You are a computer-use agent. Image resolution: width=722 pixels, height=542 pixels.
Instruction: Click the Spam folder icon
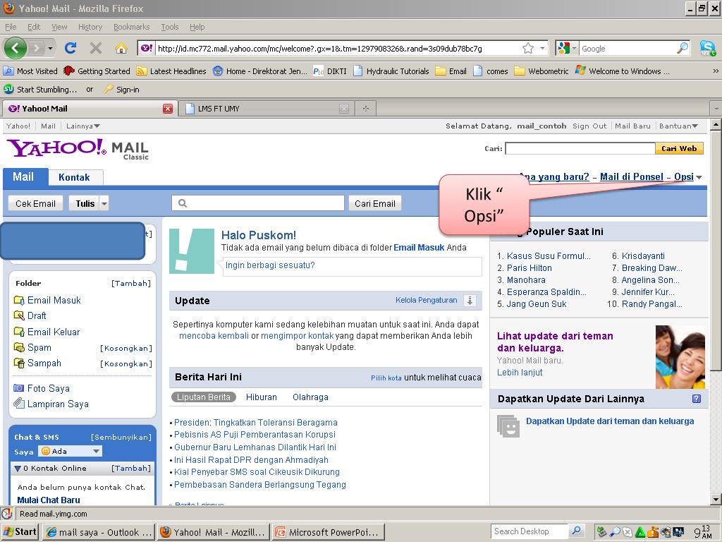point(19,347)
